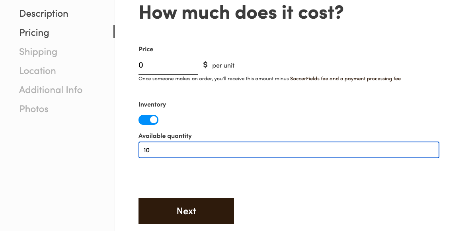The height and width of the screenshot is (231, 476).
Task: Select the Pricing step in sidebar
Action: (x=34, y=33)
